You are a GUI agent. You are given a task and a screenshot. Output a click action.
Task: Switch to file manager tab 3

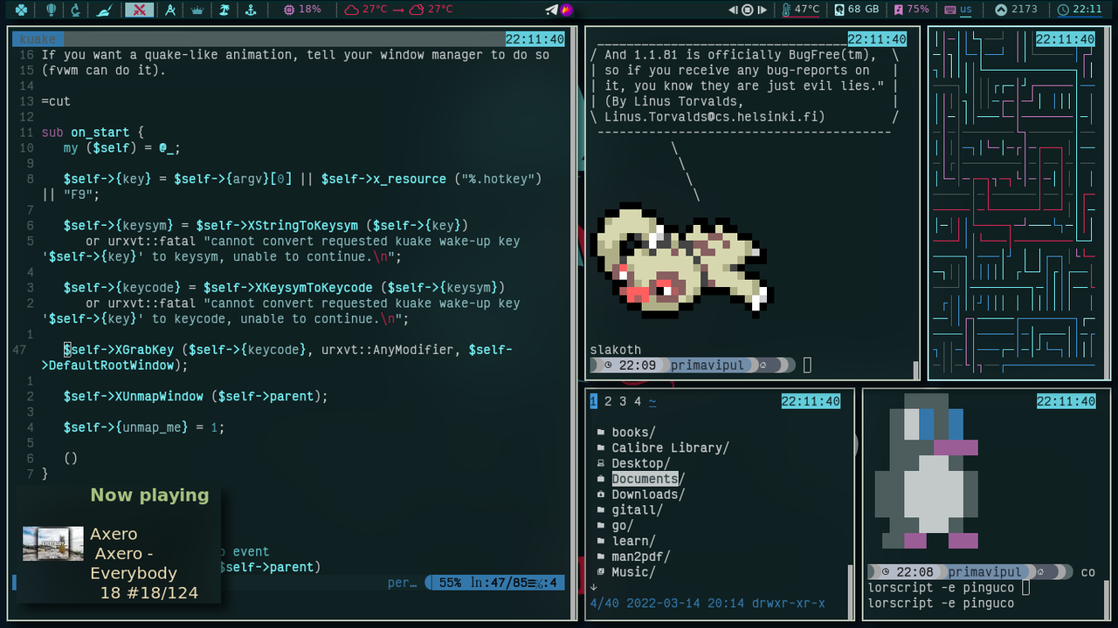[623, 401]
